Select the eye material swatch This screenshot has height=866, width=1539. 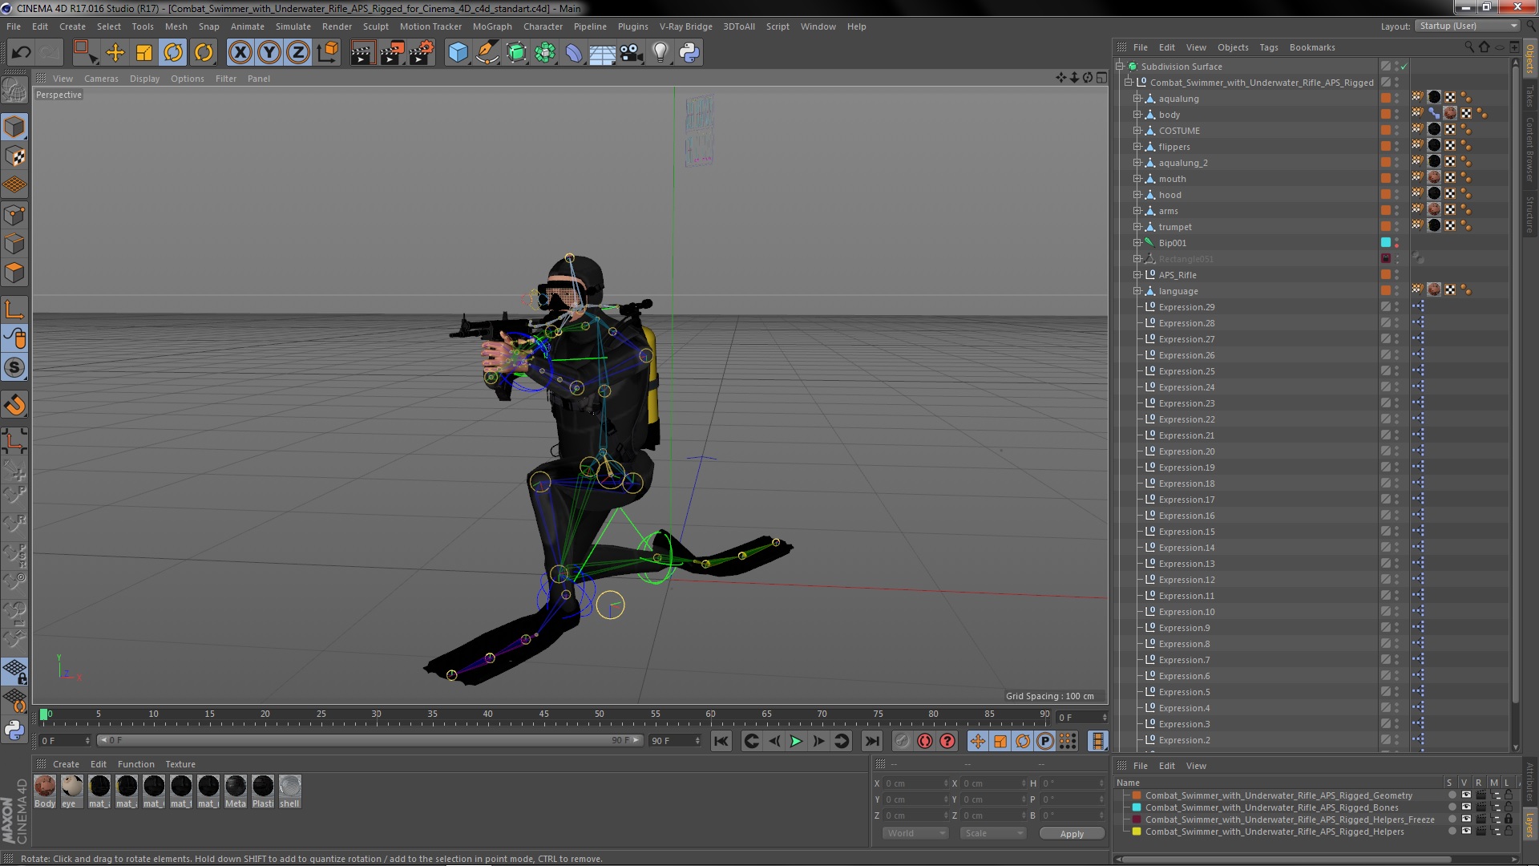[x=72, y=791]
